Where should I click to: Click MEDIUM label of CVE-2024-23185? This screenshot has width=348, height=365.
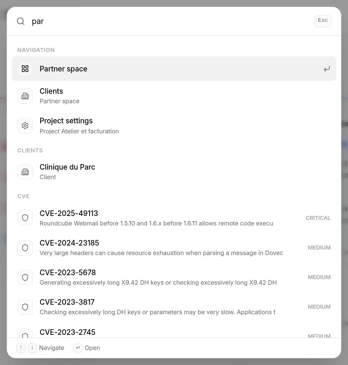[x=319, y=248]
